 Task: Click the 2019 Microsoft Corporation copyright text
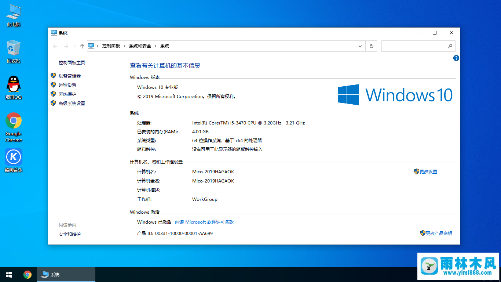coord(187,96)
